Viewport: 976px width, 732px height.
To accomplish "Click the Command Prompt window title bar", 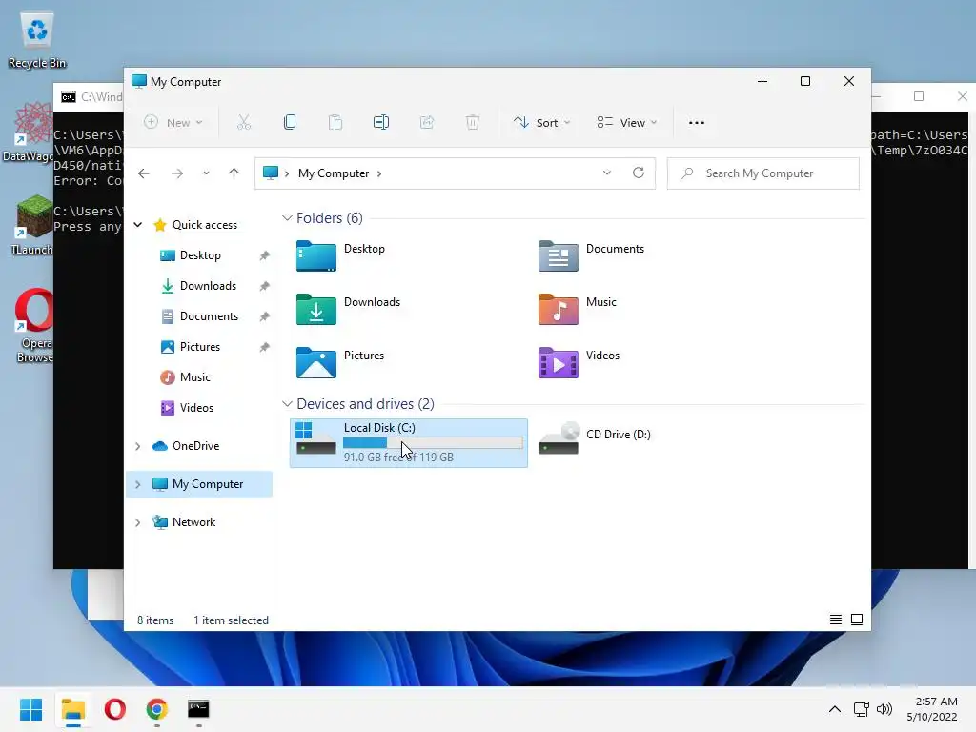I will [x=89, y=97].
